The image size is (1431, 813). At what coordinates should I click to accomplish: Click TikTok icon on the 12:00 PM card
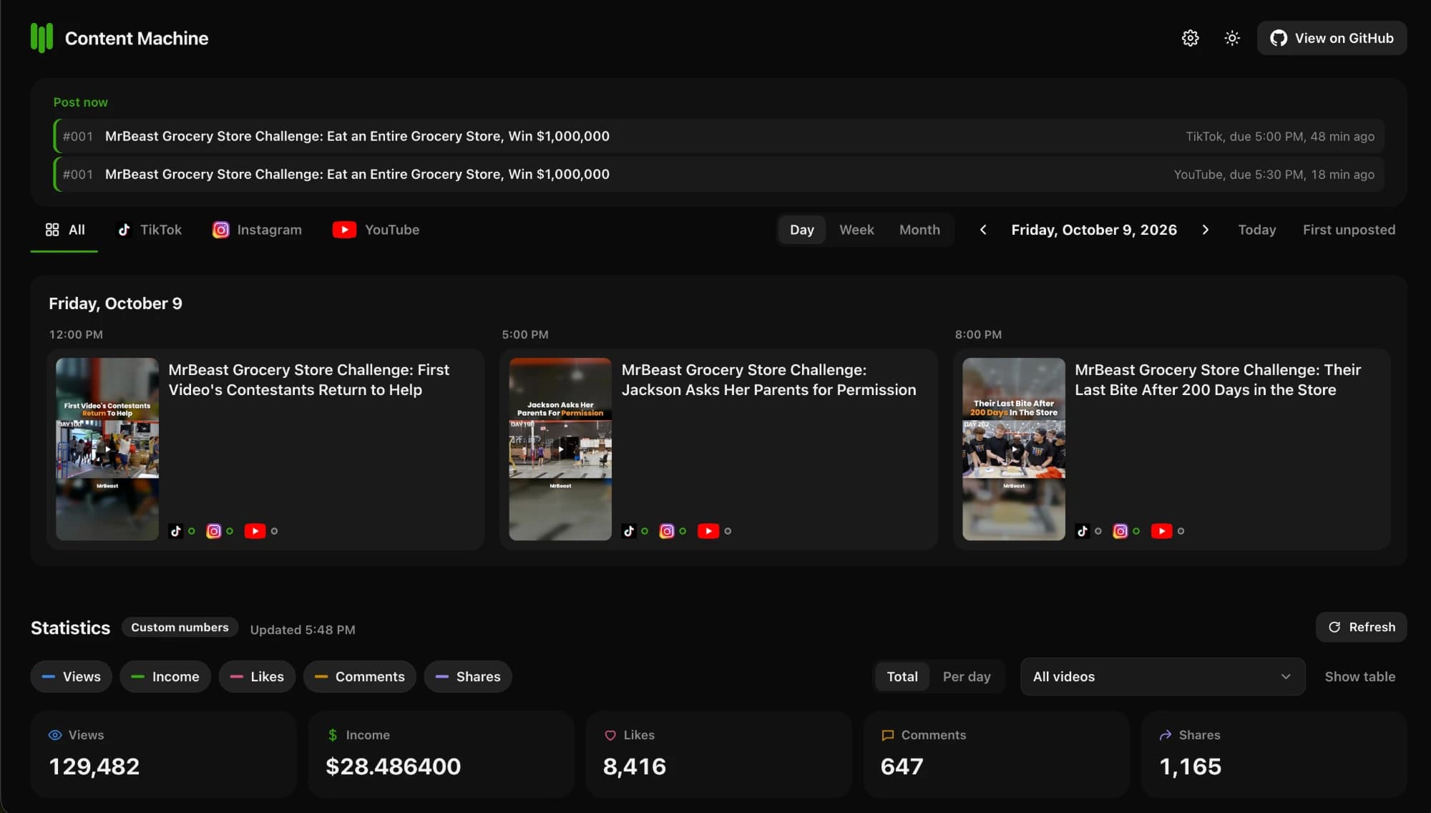pyautogui.click(x=175, y=531)
